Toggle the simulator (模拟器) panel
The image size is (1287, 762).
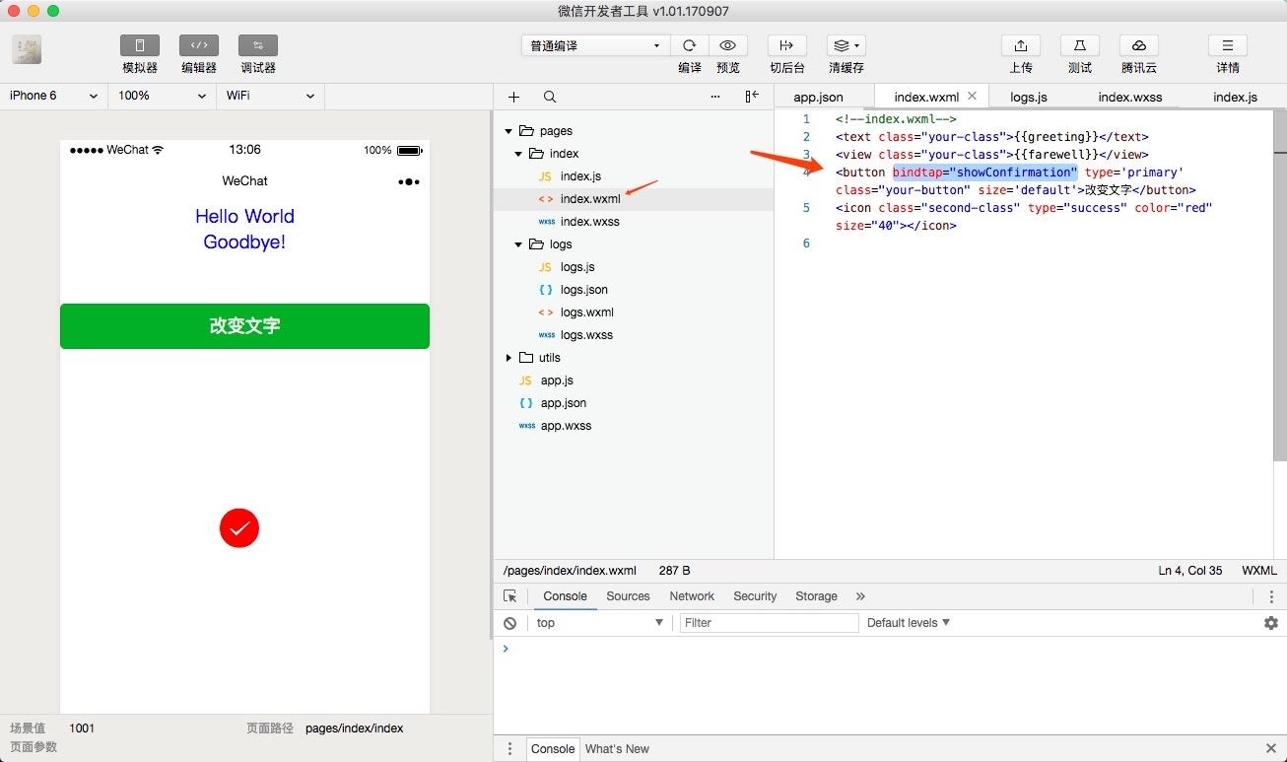[x=140, y=45]
